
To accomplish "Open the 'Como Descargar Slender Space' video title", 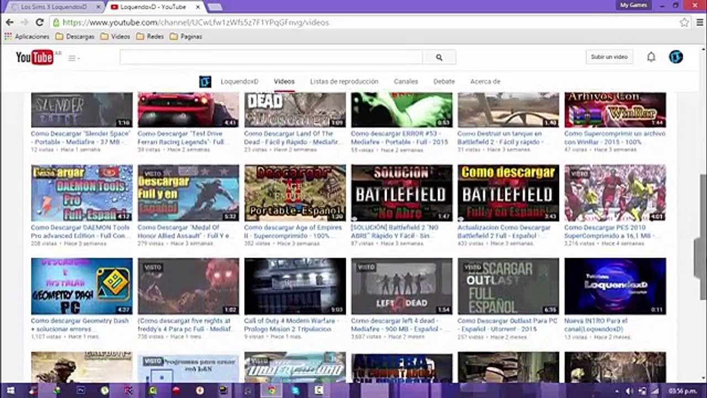I will click(x=81, y=138).
